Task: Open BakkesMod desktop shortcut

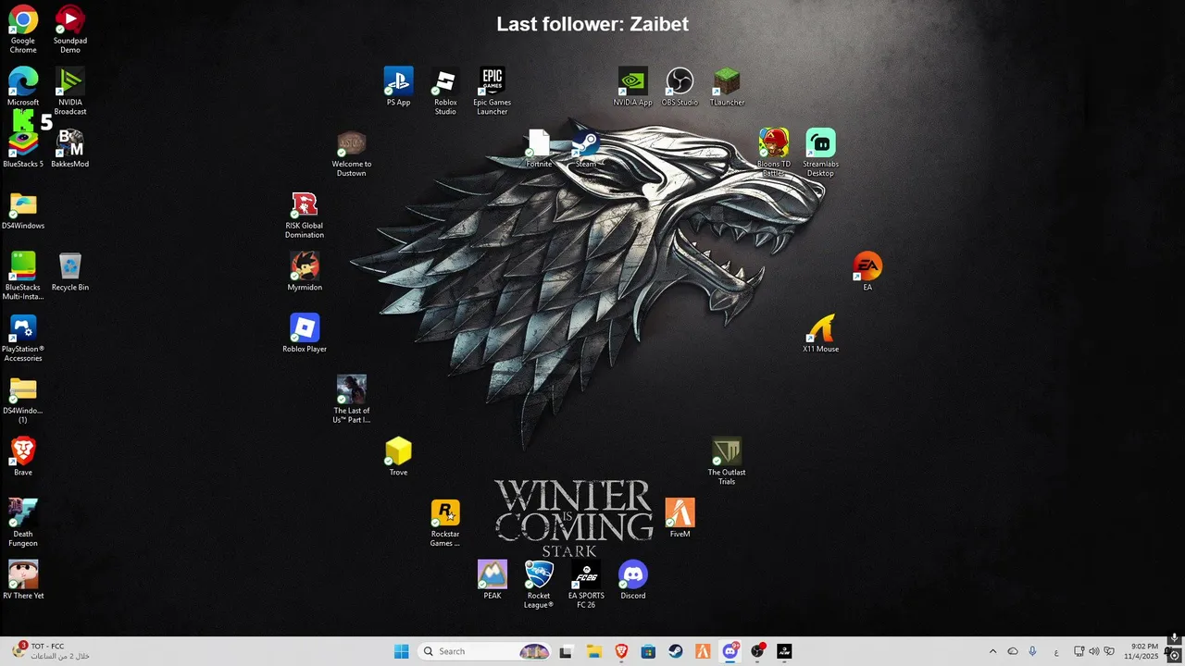Action: 70,148
